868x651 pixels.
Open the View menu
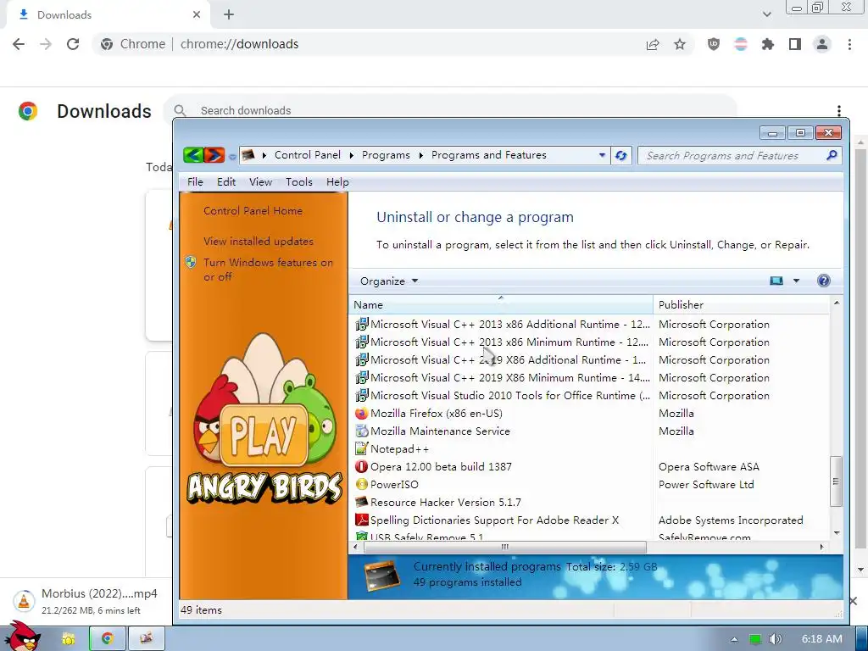pos(260,182)
